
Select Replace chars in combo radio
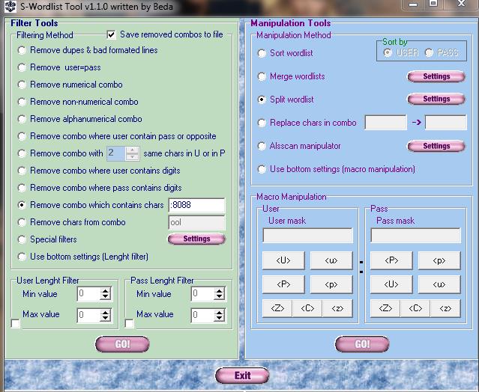(x=262, y=123)
